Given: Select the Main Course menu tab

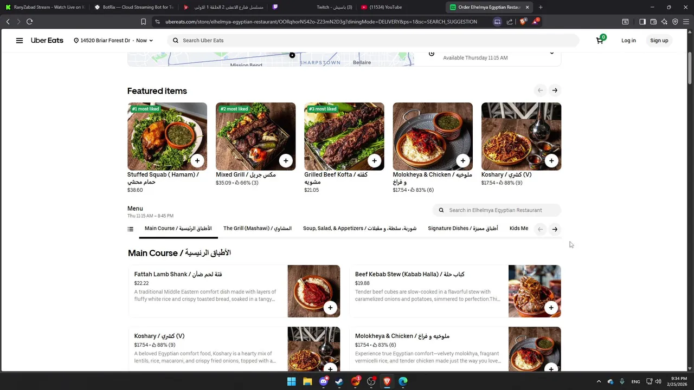Looking at the screenshot, I should pyautogui.click(x=178, y=229).
